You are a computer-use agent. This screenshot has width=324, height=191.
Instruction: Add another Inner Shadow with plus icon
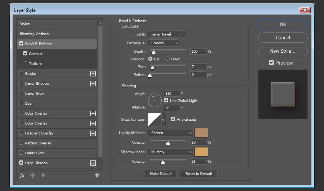93,84
